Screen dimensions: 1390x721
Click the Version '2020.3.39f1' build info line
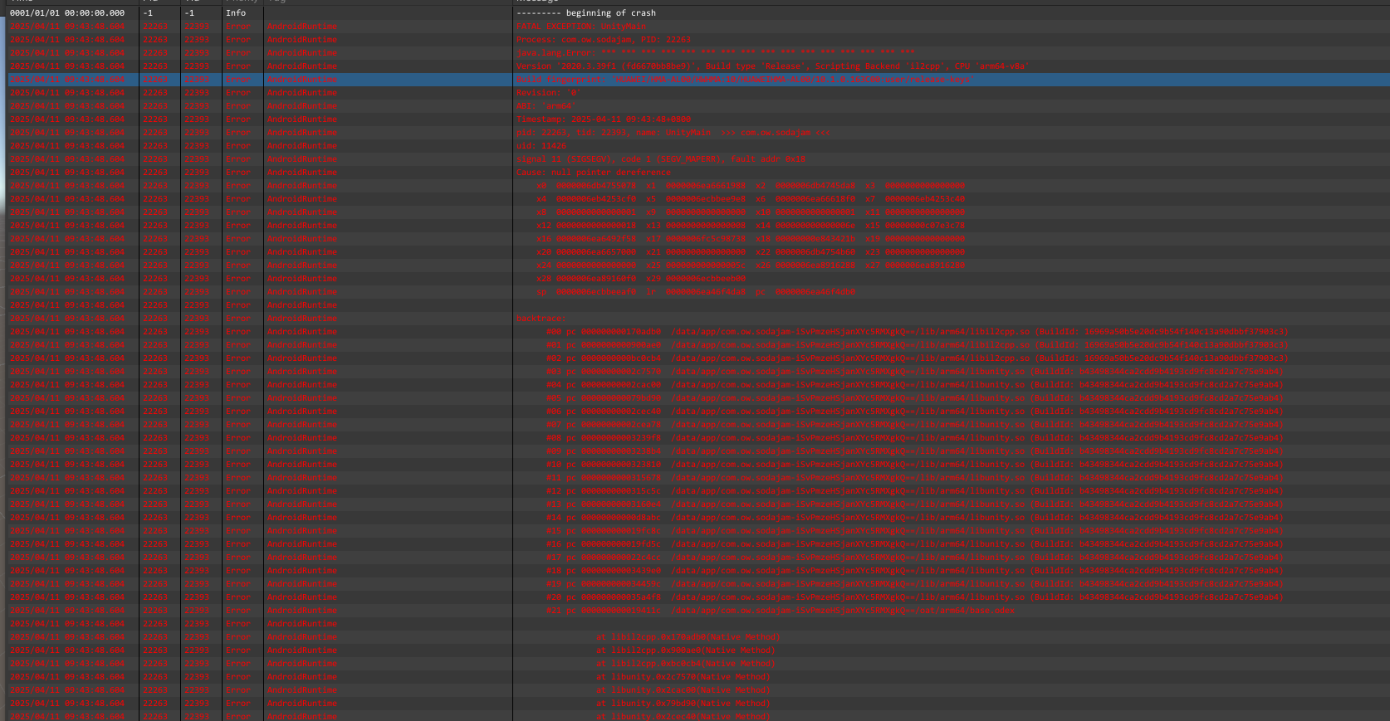[772, 66]
